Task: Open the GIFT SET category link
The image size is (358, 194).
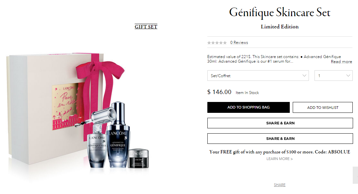Action: point(146,27)
